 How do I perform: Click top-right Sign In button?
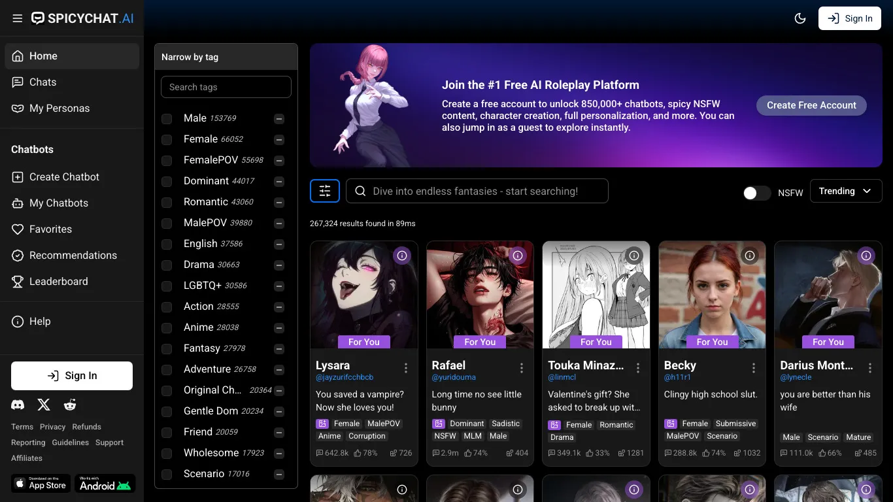pyautogui.click(x=850, y=18)
